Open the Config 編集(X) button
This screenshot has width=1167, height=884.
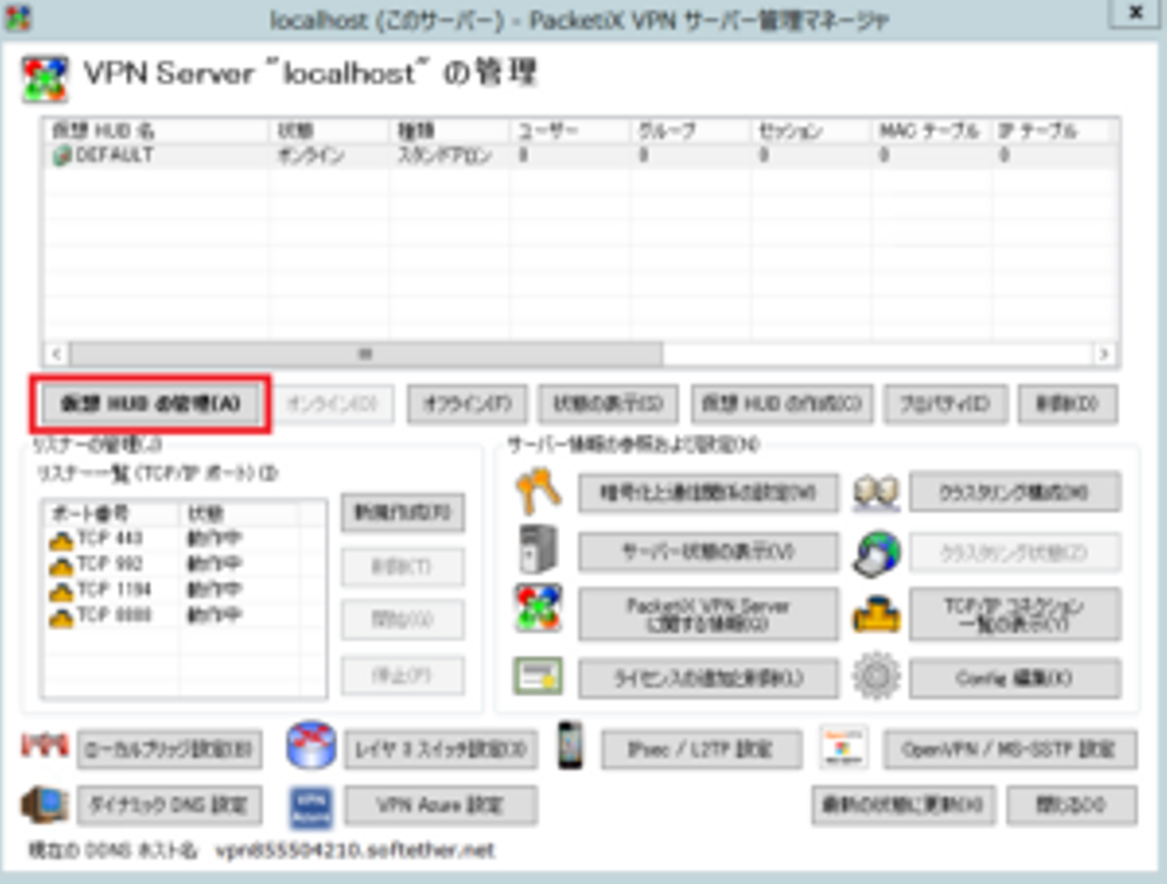click(1015, 677)
